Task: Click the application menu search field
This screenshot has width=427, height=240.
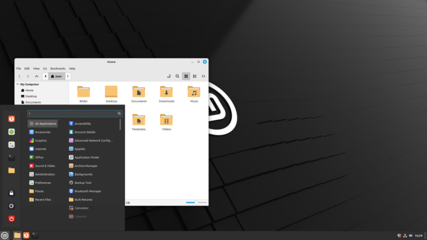Action: tap(75, 113)
